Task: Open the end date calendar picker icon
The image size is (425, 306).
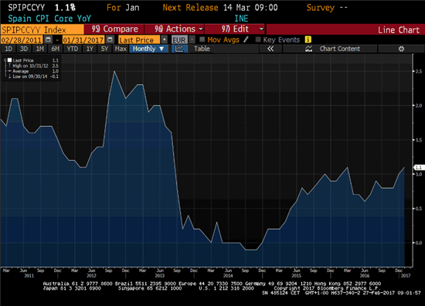Action: [x=110, y=39]
